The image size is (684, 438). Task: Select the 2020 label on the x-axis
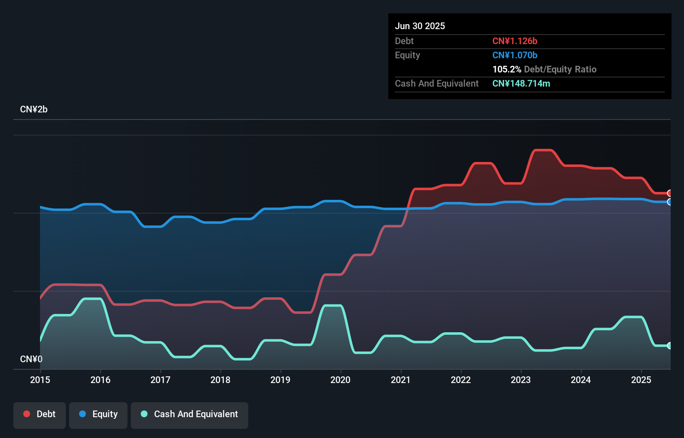(340, 380)
